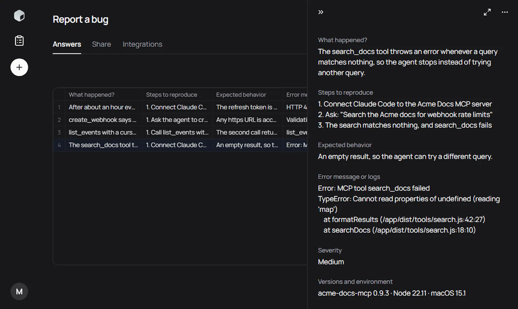The image size is (518, 309).
Task: Click the plus button to create new
Action: [19, 67]
